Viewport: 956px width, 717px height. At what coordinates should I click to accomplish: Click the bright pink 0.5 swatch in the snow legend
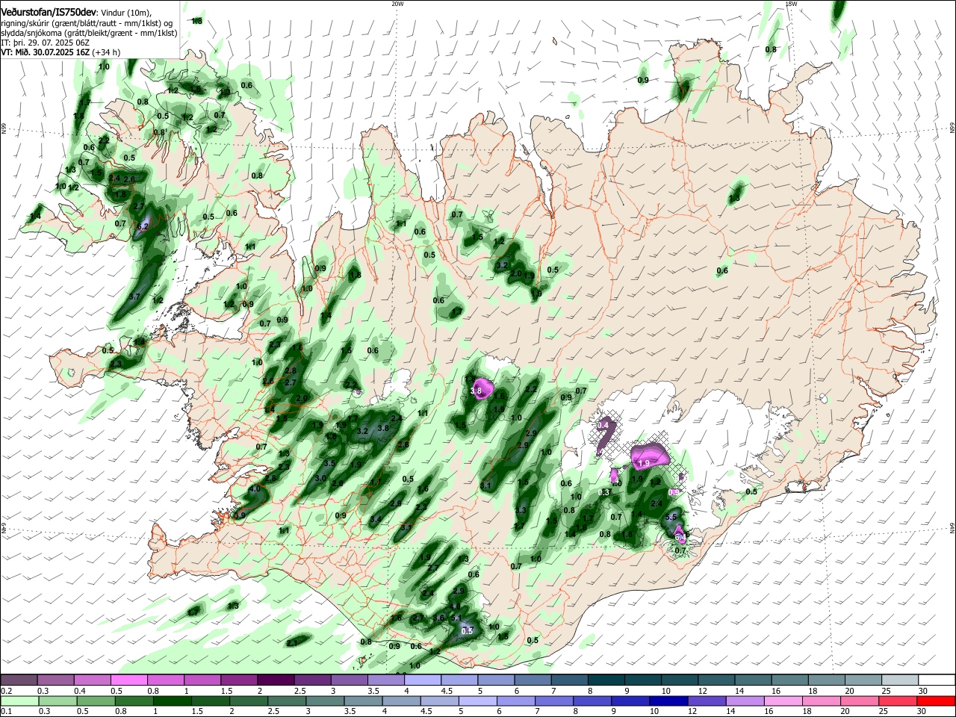[x=128, y=680]
